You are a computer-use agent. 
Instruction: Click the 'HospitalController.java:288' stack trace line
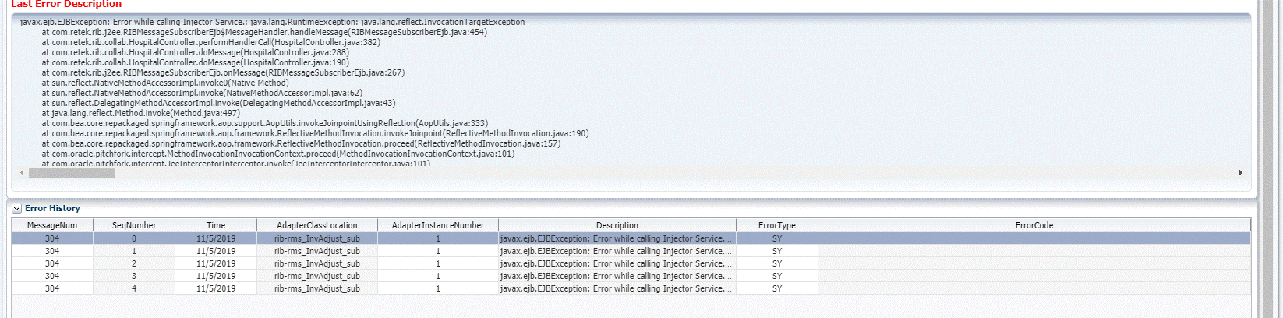point(195,52)
